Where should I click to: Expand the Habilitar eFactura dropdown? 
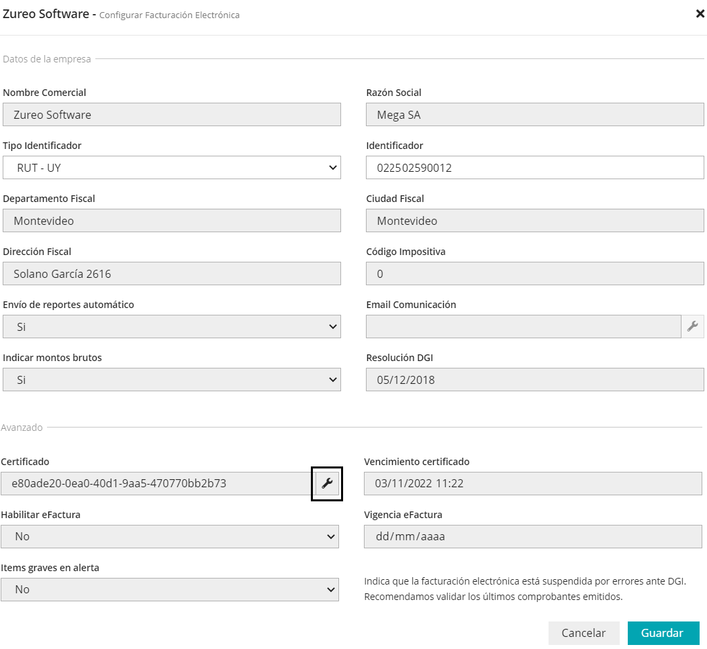(170, 536)
